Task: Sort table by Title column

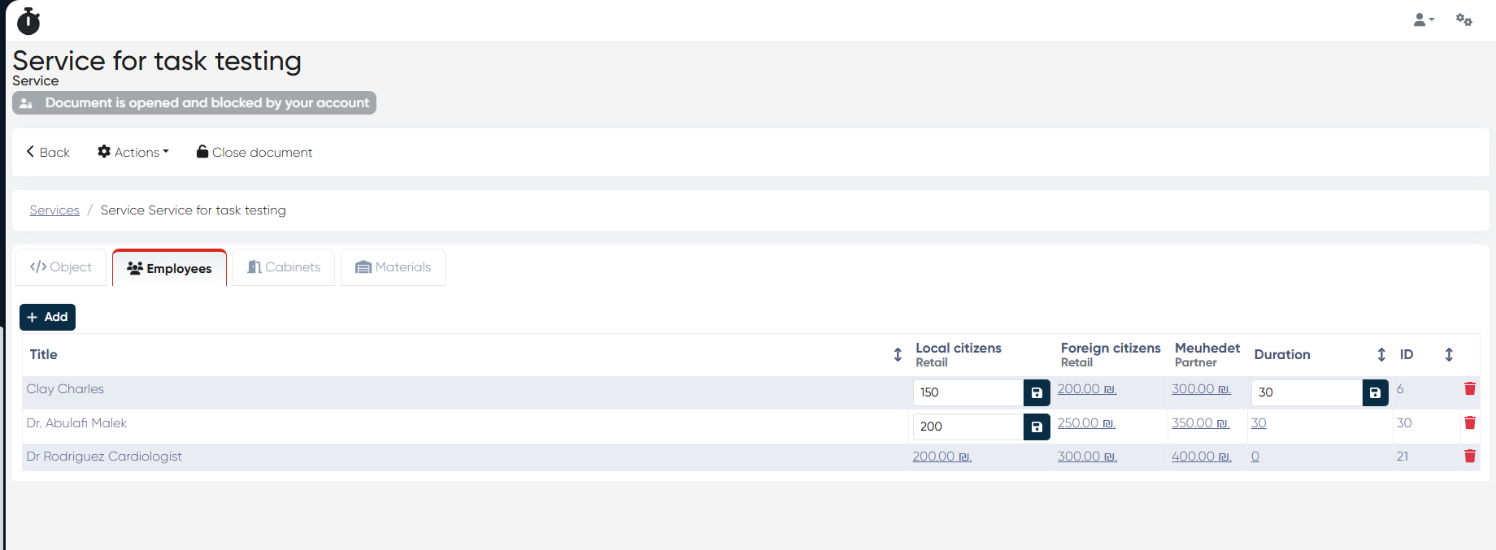Action: pos(898,354)
